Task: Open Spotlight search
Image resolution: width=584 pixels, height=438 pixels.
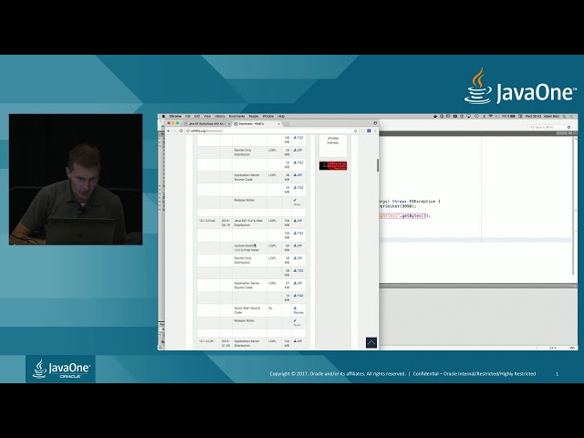Action: coord(565,116)
